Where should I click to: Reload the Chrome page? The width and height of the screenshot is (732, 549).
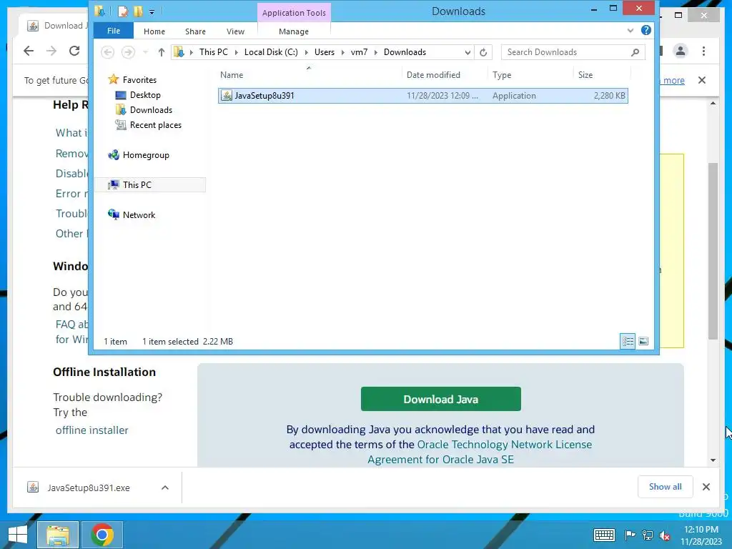point(74,51)
